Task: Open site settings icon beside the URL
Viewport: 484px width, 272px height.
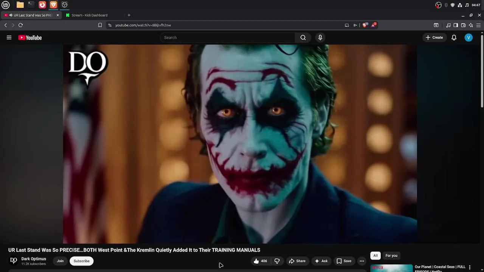Action: click(110, 25)
